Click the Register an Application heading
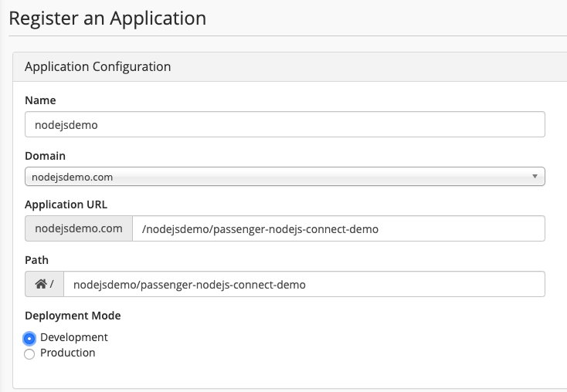The height and width of the screenshot is (392, 567). [107, 18]
